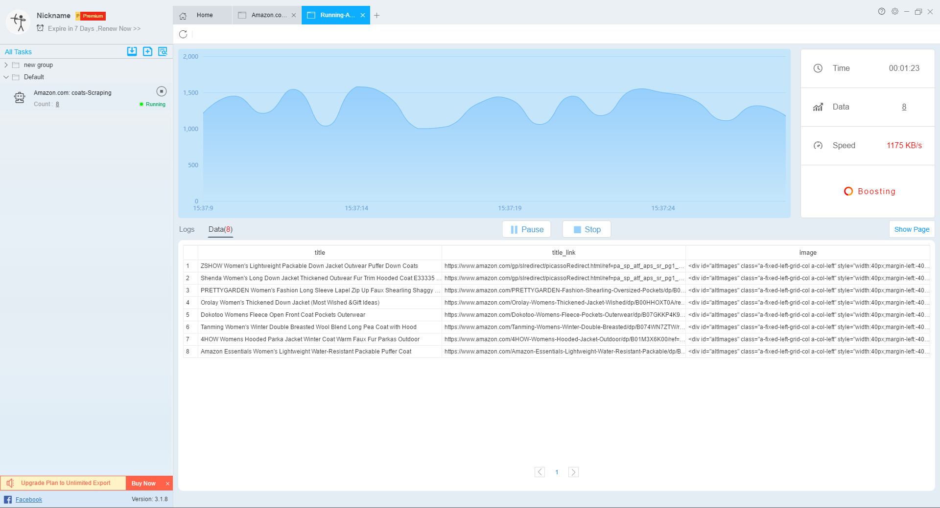
Task: Select row PRETTYGARDEN Women's Fashion Long Sleeve
Action: click(556, 290)
